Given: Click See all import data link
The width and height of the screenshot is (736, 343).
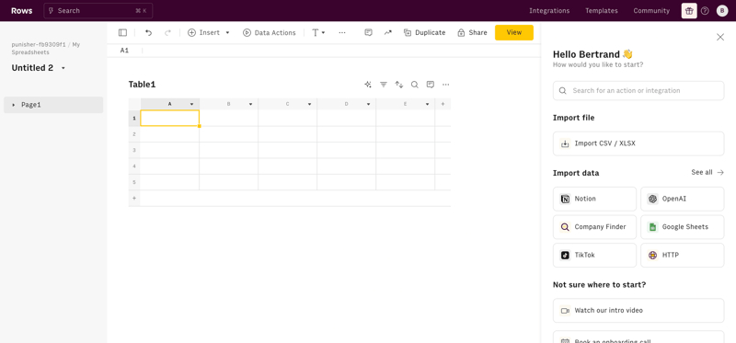Looking at the screenshot, I should coord(707,172).
